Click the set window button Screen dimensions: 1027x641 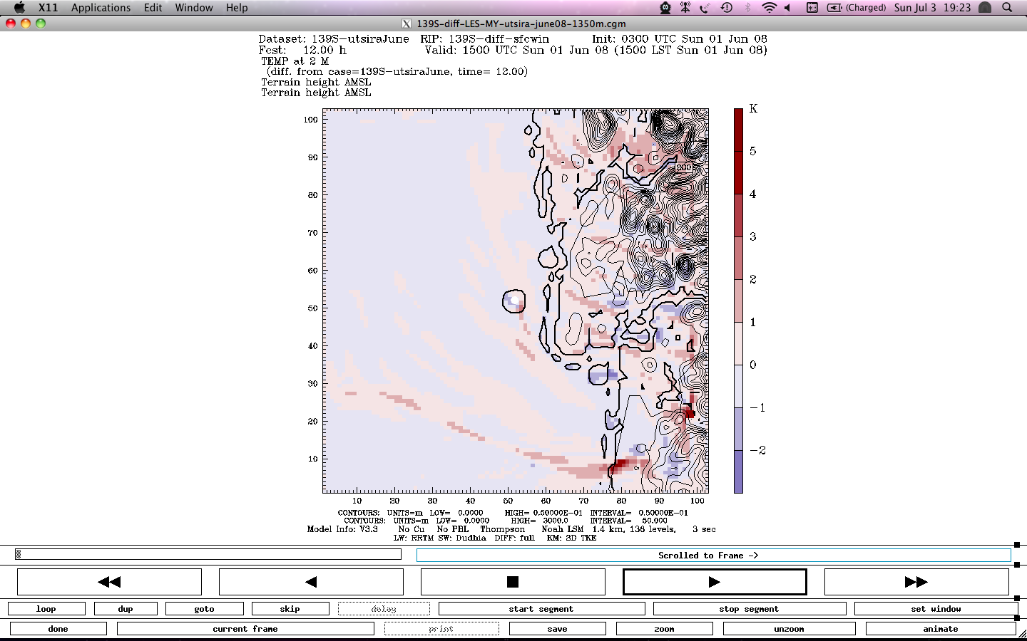[x=936, y=609]
